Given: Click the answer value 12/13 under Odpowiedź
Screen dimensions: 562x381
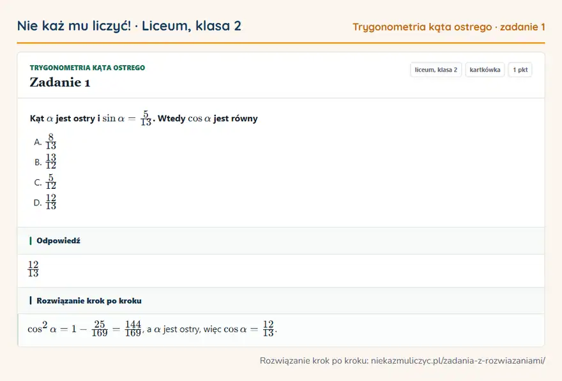Looking at the screenshot, I should pyautogui.click(x=33, y=269).
